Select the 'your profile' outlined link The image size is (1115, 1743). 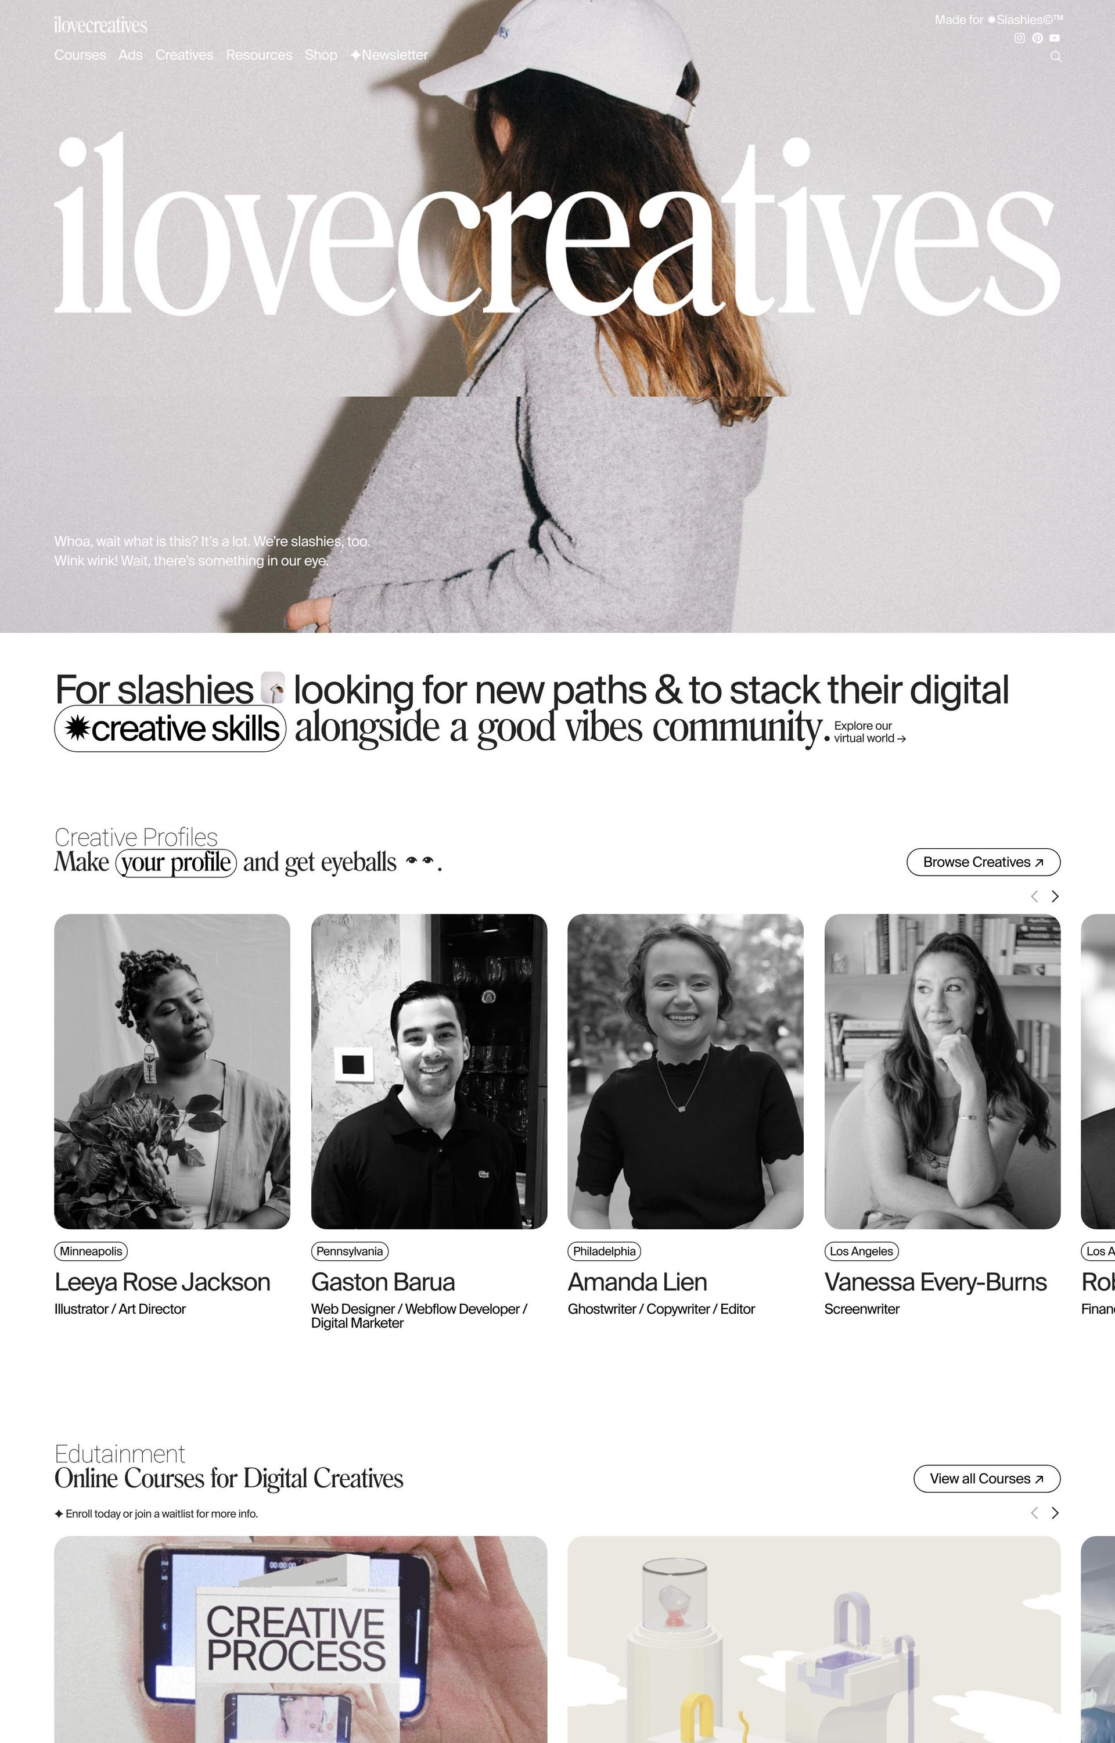[176, 862]
